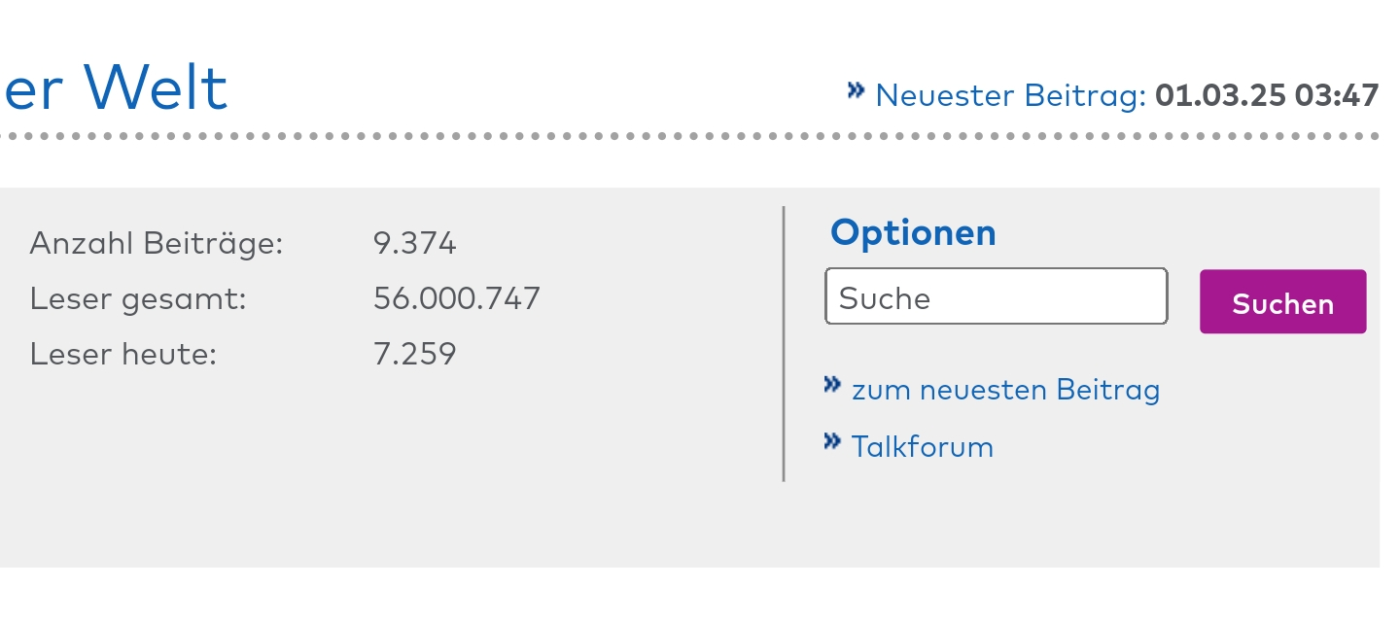Focus the Suche search input field
Screen dimensions: 1400x623
(997, 296)
